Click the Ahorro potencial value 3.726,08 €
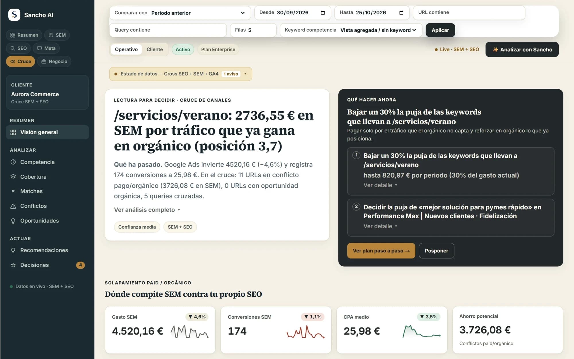Image resolution: width=574 pixels, height=359 pixels. 485,330
